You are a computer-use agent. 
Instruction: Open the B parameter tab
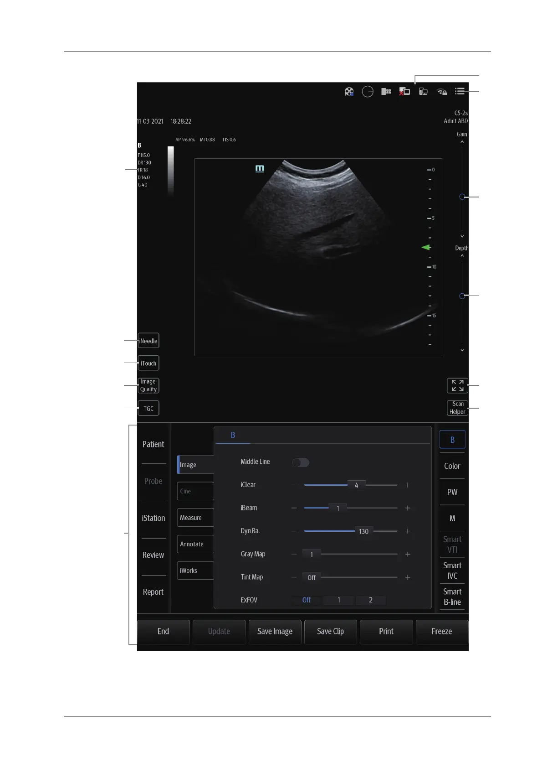tap(233, 435)
